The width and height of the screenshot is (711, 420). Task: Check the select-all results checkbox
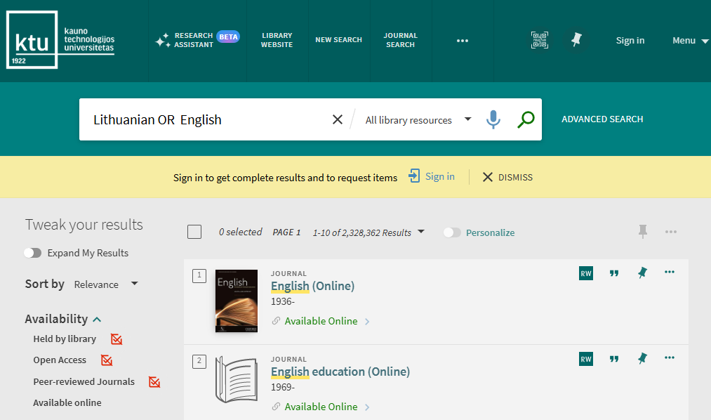(194, 232)
